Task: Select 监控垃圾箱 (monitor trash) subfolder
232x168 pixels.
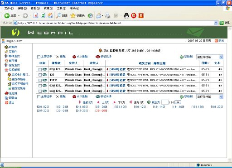Action: [x=17, y=88]
